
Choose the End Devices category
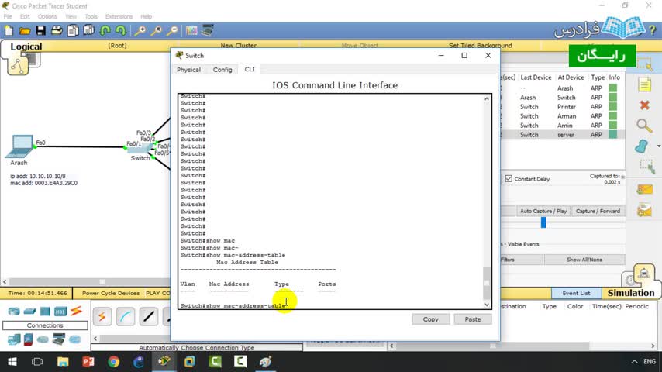click(x=14, y=339)
